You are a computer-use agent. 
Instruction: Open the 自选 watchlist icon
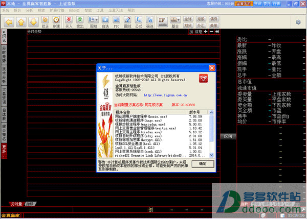(x=105, y=22)
